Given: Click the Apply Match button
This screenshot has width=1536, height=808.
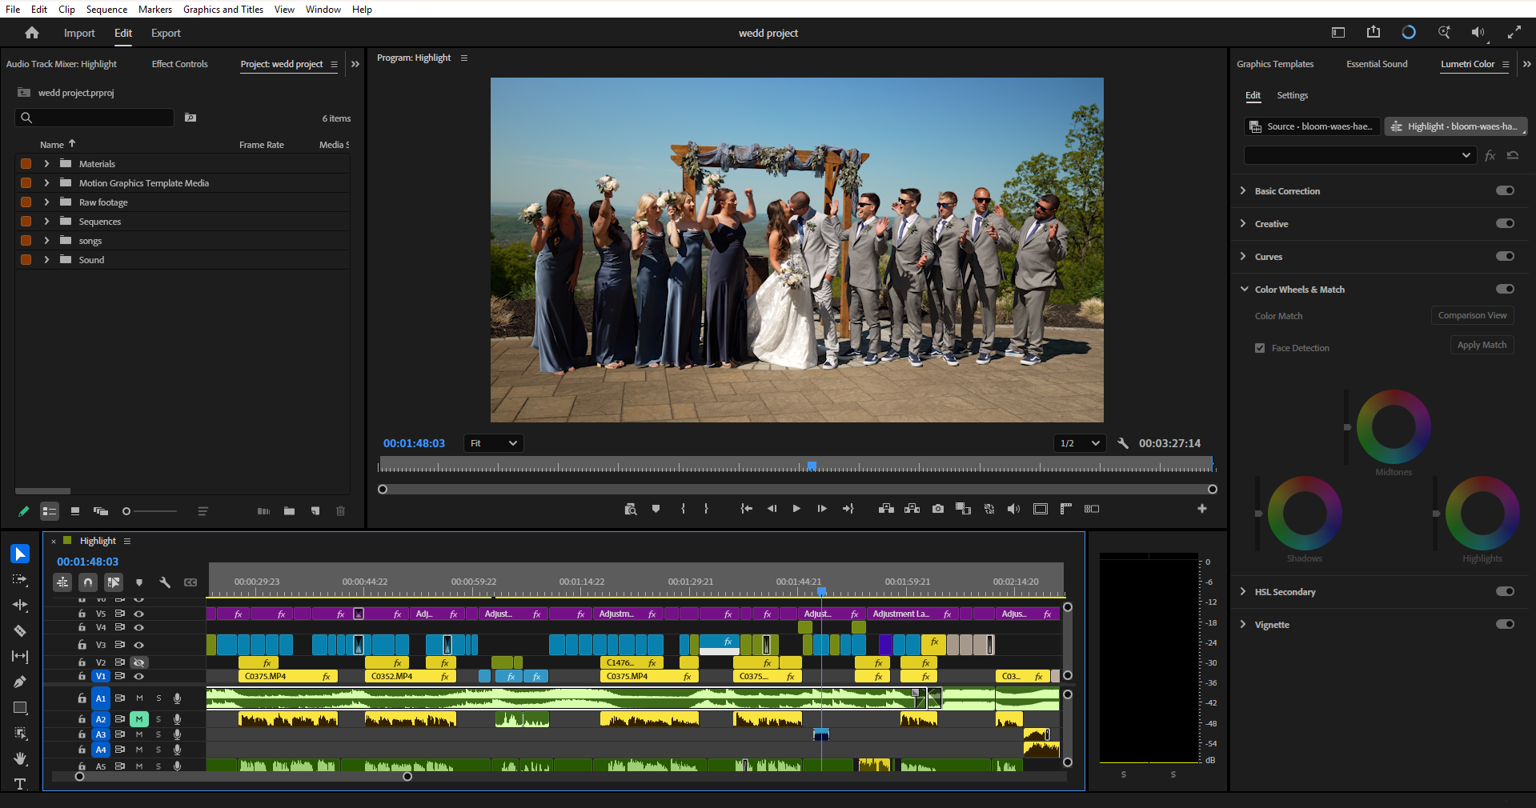Looking at the screenshot, I should pos(1482,345).
